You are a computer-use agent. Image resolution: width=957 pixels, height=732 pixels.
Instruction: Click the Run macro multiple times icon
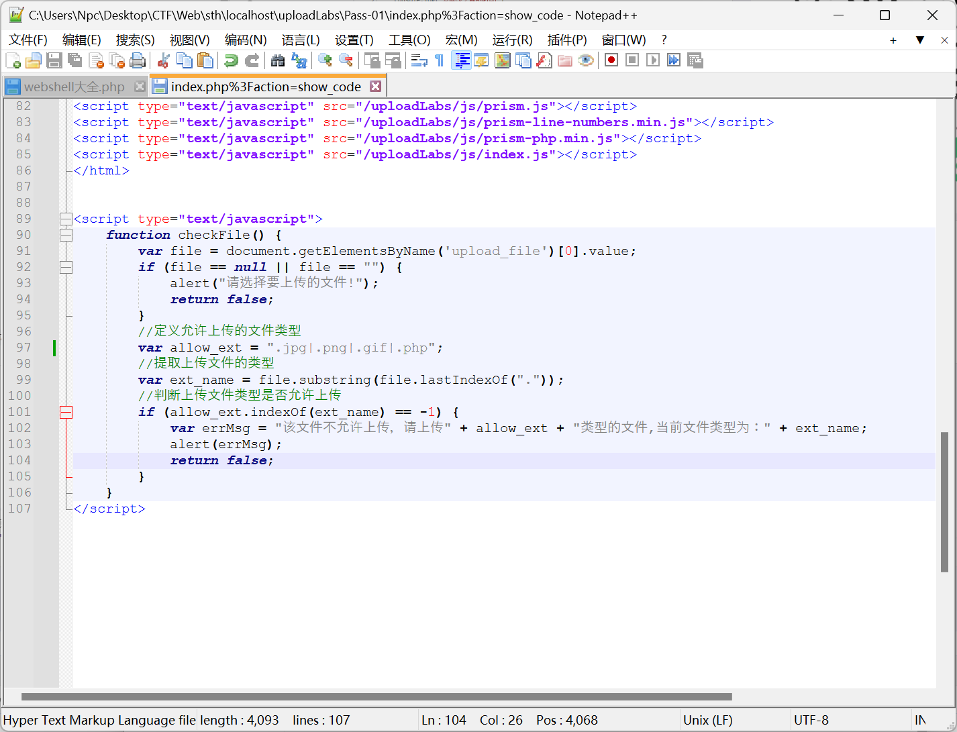click(x=674, y=60)
